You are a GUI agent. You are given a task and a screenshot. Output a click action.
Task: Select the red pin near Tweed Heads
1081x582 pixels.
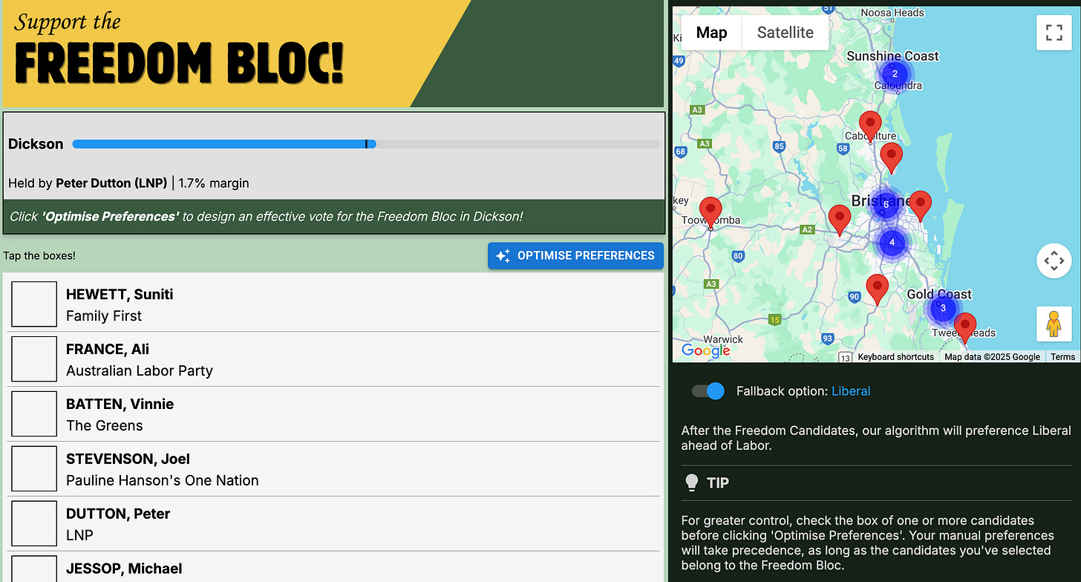(964, 328)
